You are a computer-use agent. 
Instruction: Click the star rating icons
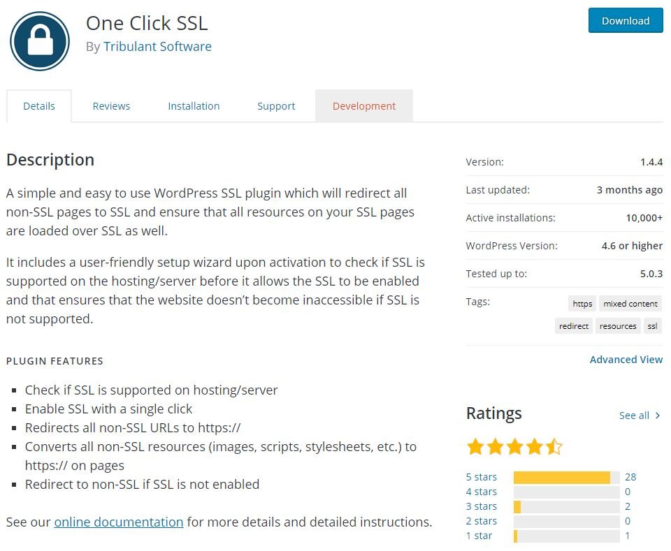click(514, 446)
